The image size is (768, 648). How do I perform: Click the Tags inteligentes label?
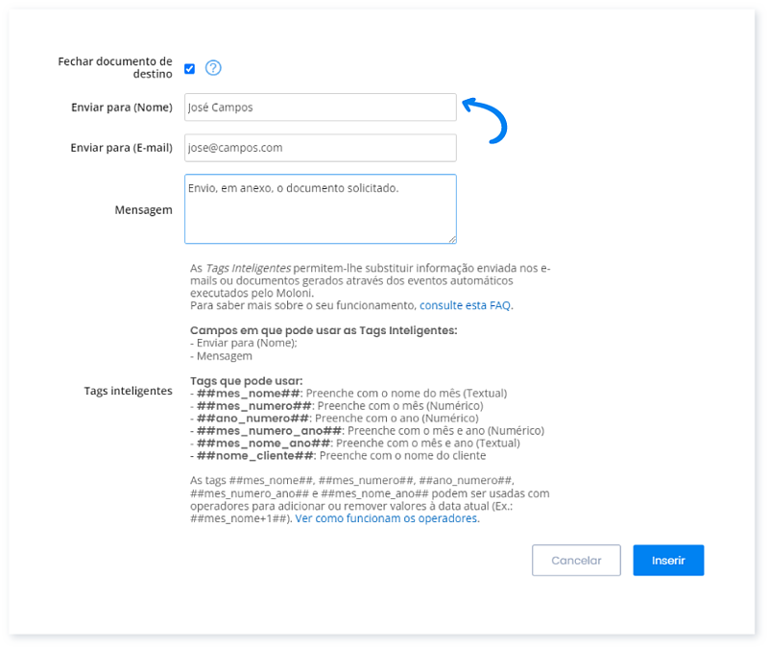coord(128,391)
